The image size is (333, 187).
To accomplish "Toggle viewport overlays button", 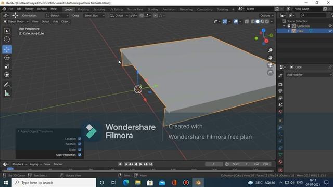I will coord(236,22).
